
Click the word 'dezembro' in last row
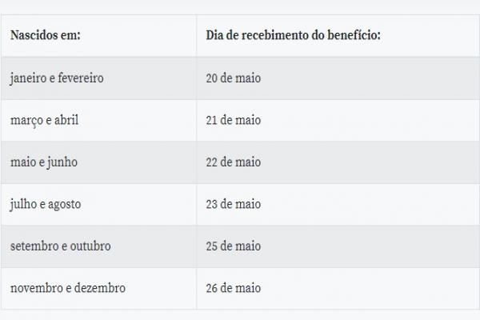click(x=100, y=288)
